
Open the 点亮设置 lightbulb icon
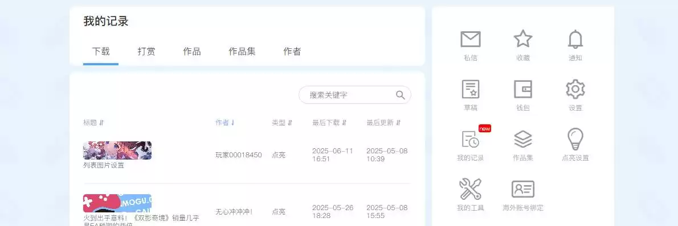575,139
